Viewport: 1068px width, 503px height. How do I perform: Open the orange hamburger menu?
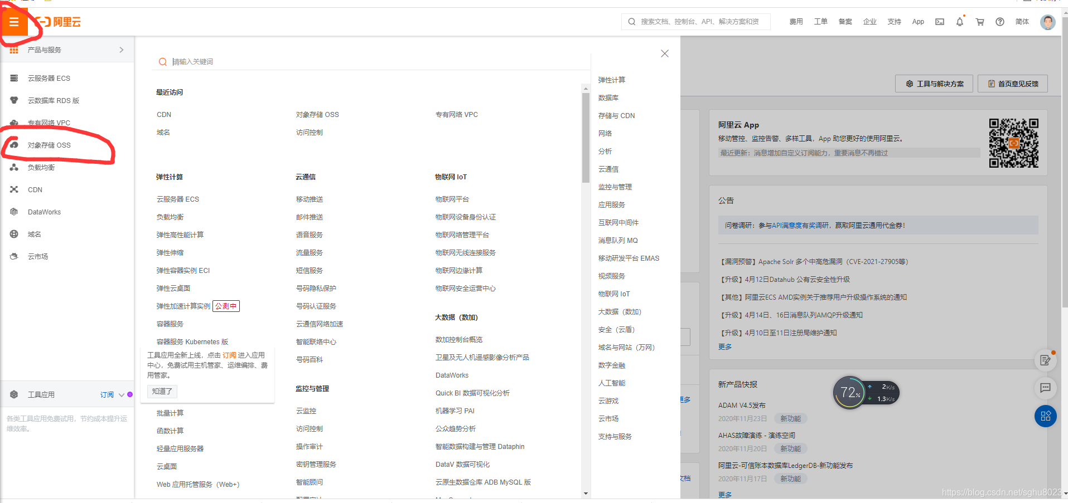pos(14,22)
